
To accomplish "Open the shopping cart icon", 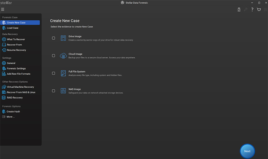I will 259,9.
